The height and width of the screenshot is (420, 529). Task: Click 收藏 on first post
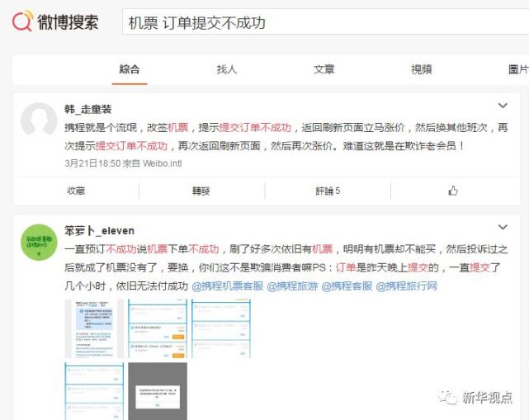(76, 191)
